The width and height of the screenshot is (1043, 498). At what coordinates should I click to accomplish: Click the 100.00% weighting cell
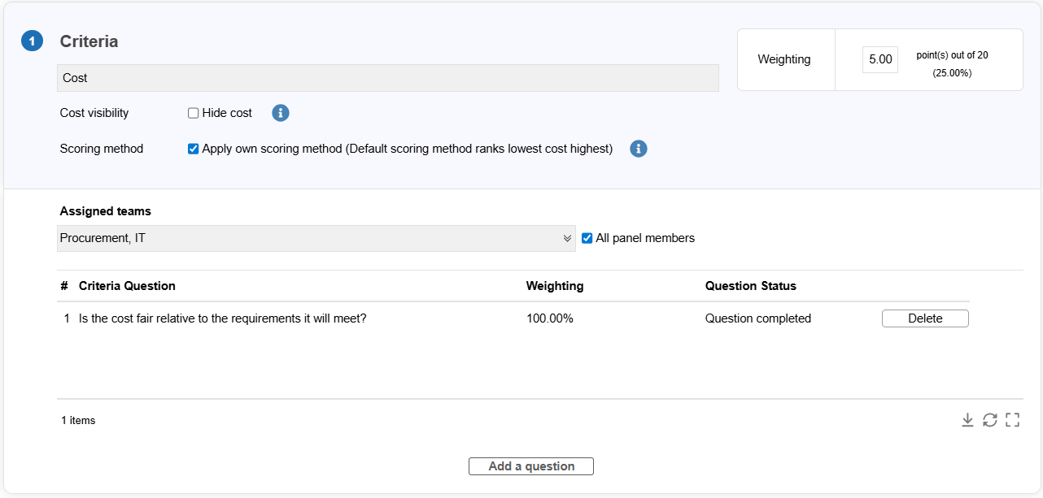point(550,318)
